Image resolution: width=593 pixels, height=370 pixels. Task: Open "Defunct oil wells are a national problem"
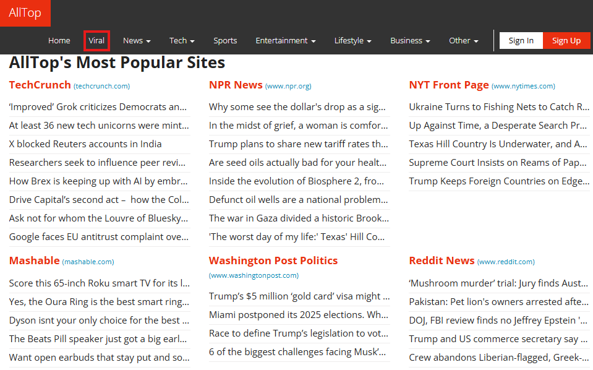(299, 200)
